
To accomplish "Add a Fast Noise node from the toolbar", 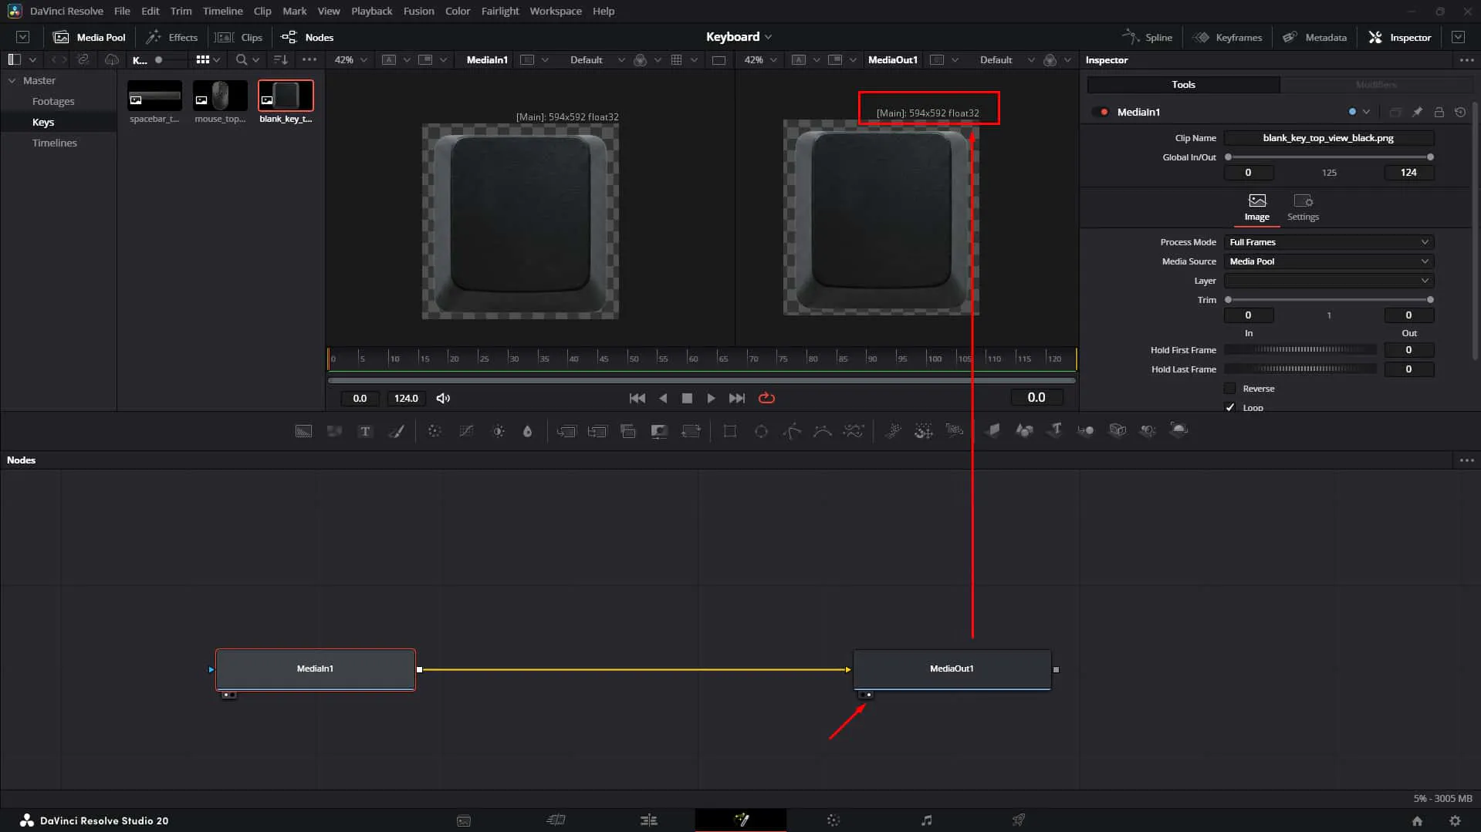I will pyautogui.click(x=334, y=431).
